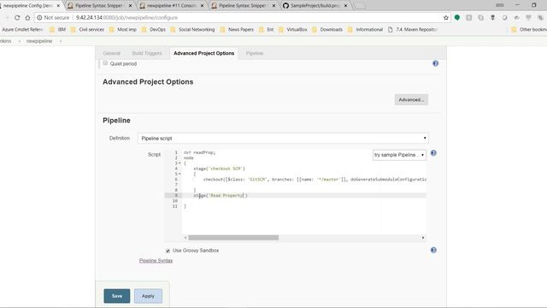Close the newpipeline Config browser tab

58,6
